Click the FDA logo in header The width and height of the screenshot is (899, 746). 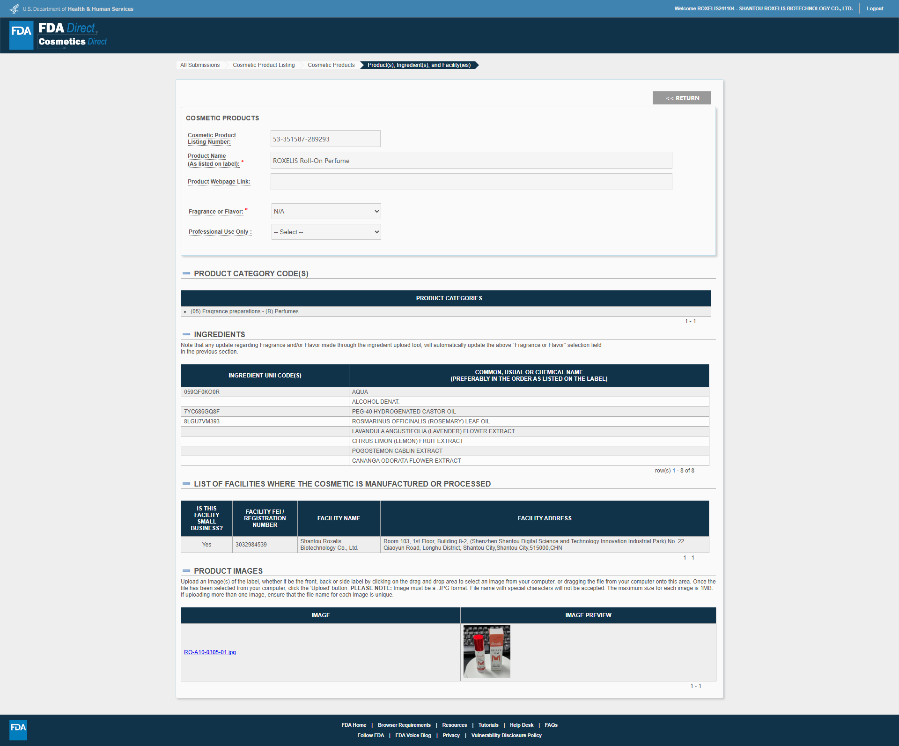pyautogui.click(x=22, y=35)
